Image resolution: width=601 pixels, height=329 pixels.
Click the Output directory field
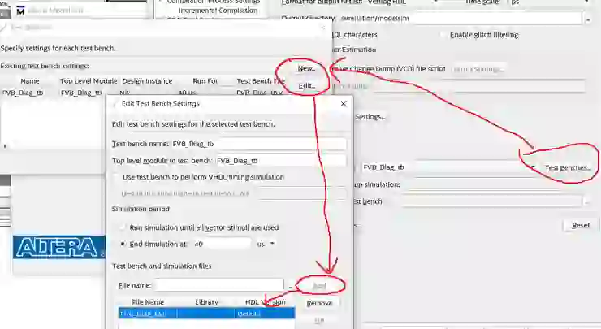460,19
